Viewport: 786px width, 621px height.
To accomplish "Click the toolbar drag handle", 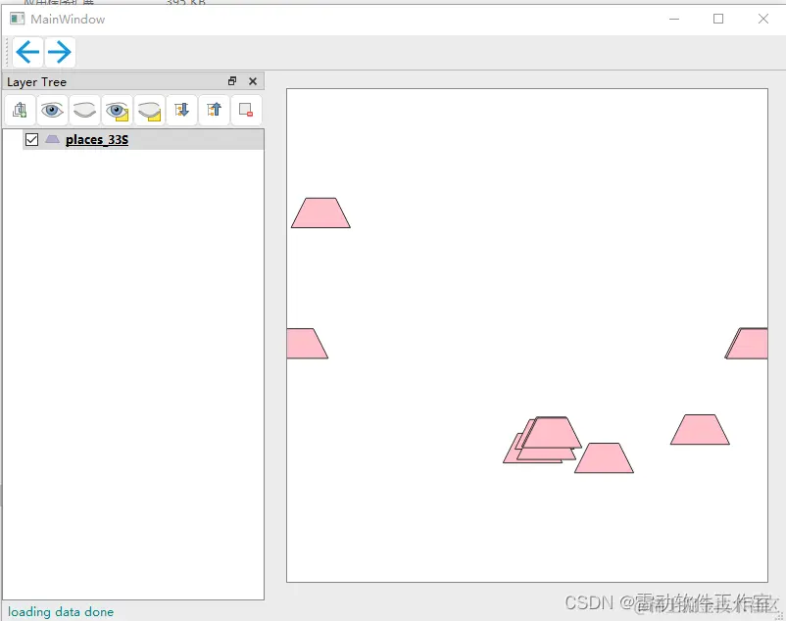I will click(x=7, y=52).
